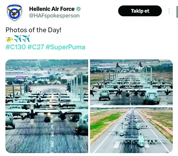Click the Hellenic Air Force profile avatar
178x156 pixels.
[14, 13]
